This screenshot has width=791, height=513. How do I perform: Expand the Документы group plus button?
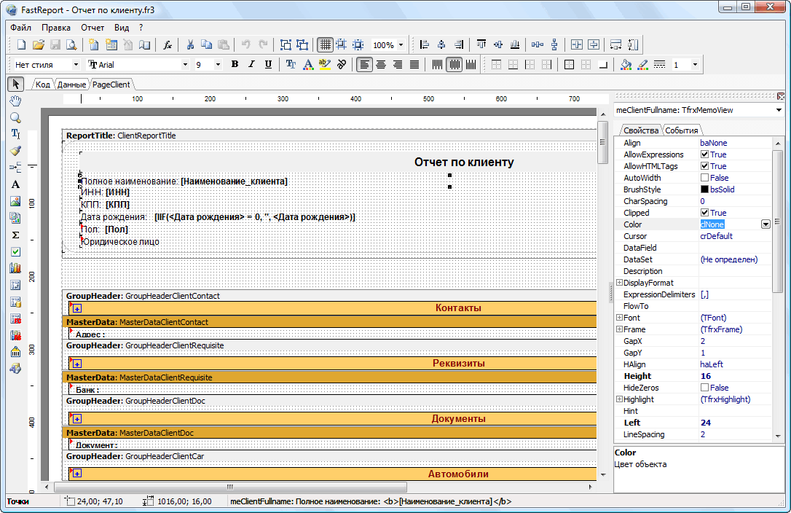pyautogui.click(x=76, y=419)
